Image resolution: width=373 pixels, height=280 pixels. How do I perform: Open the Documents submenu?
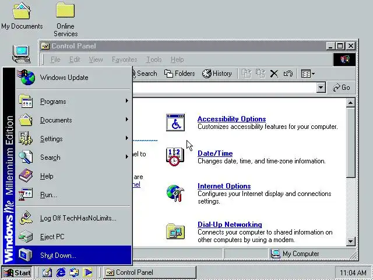[x=73, y=120]
